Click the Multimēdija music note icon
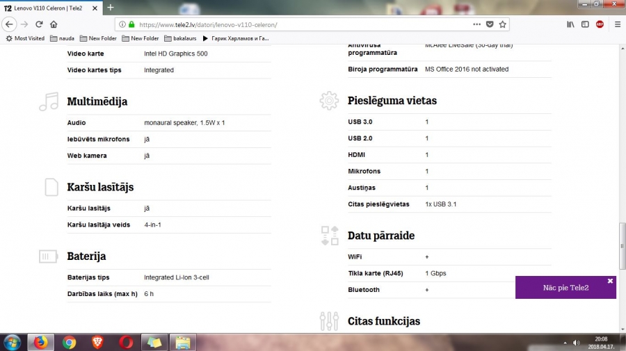Viewport: 626px width, 351px height. (x=49, y=101)
